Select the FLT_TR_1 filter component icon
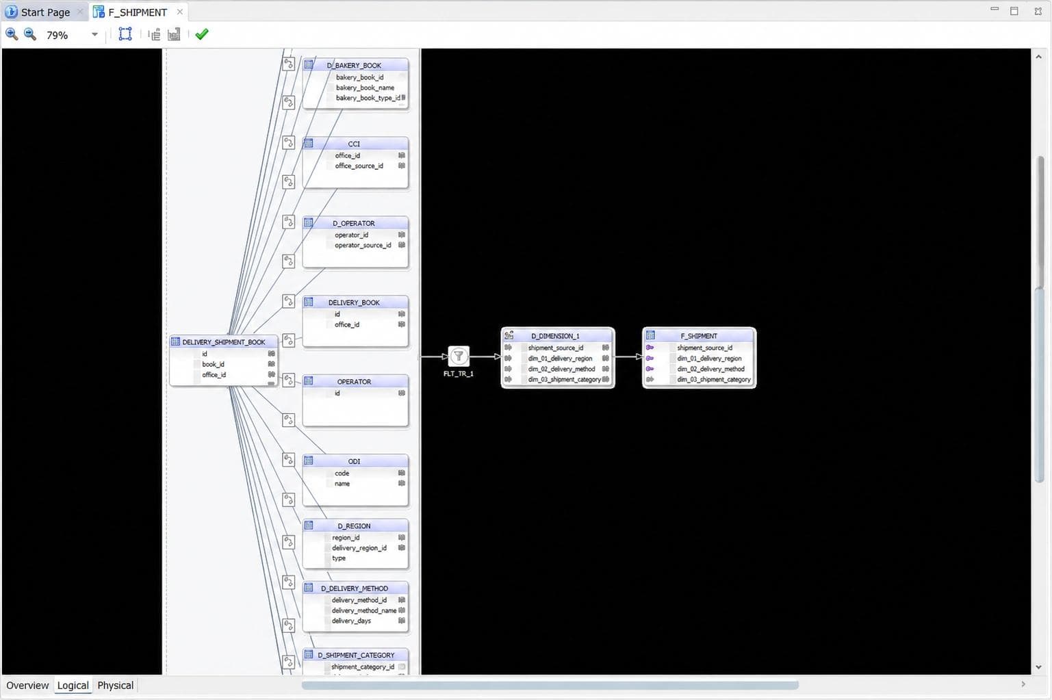The width and height of the screenshot is (1052, 700). click(x=459, y=356)
